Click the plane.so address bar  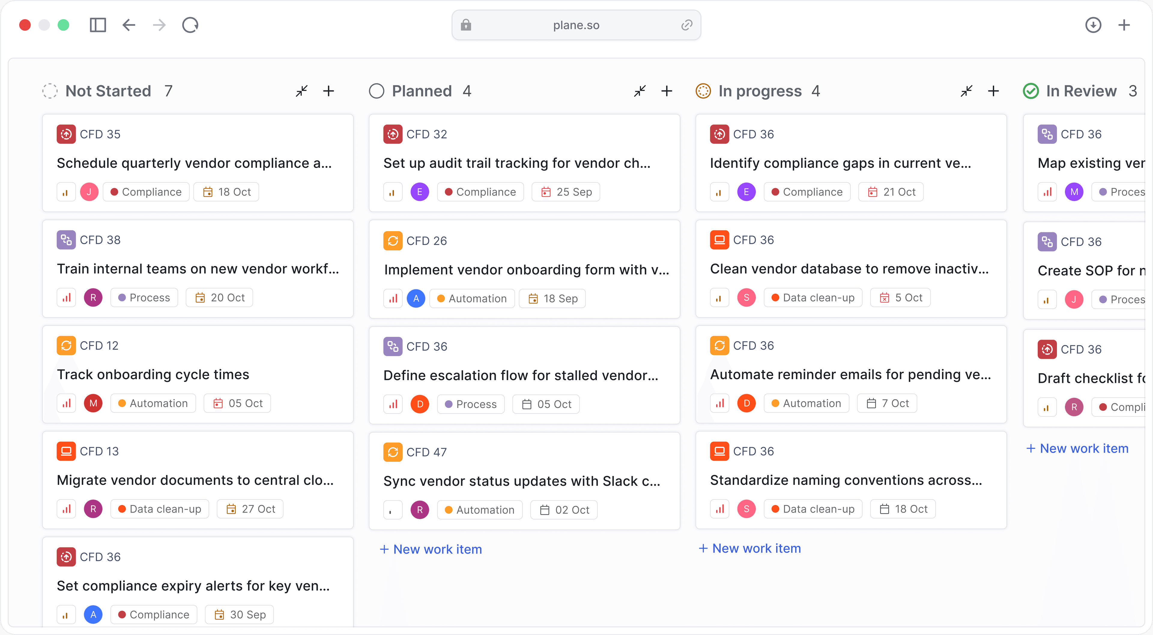(576, 25)
